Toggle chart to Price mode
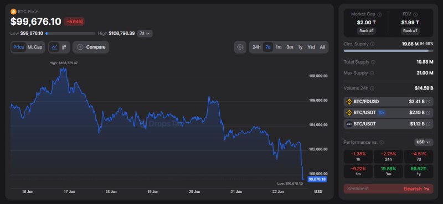The image size is (443, 204). click(x=19, y=47)
